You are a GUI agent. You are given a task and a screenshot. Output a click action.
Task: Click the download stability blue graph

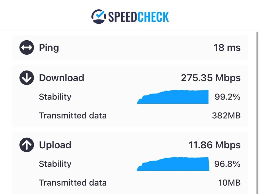click(175, 98)
